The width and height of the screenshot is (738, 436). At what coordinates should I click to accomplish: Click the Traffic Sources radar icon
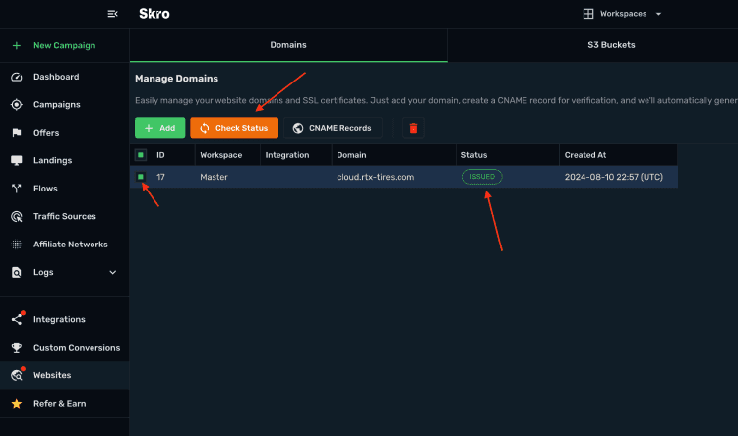[17, 216]
